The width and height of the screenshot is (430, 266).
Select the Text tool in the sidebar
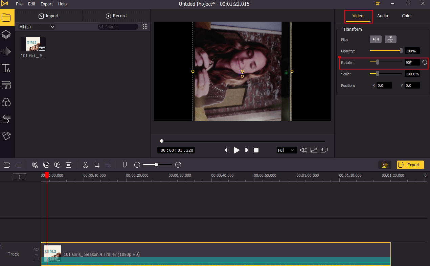tap(6, 69)
